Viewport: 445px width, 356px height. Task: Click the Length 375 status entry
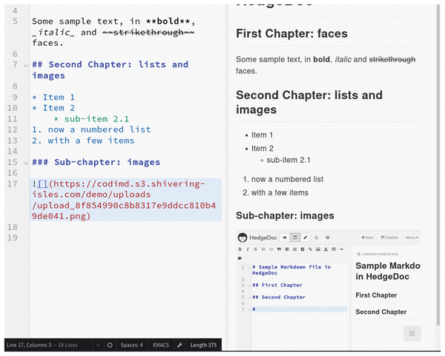point(203,345)
